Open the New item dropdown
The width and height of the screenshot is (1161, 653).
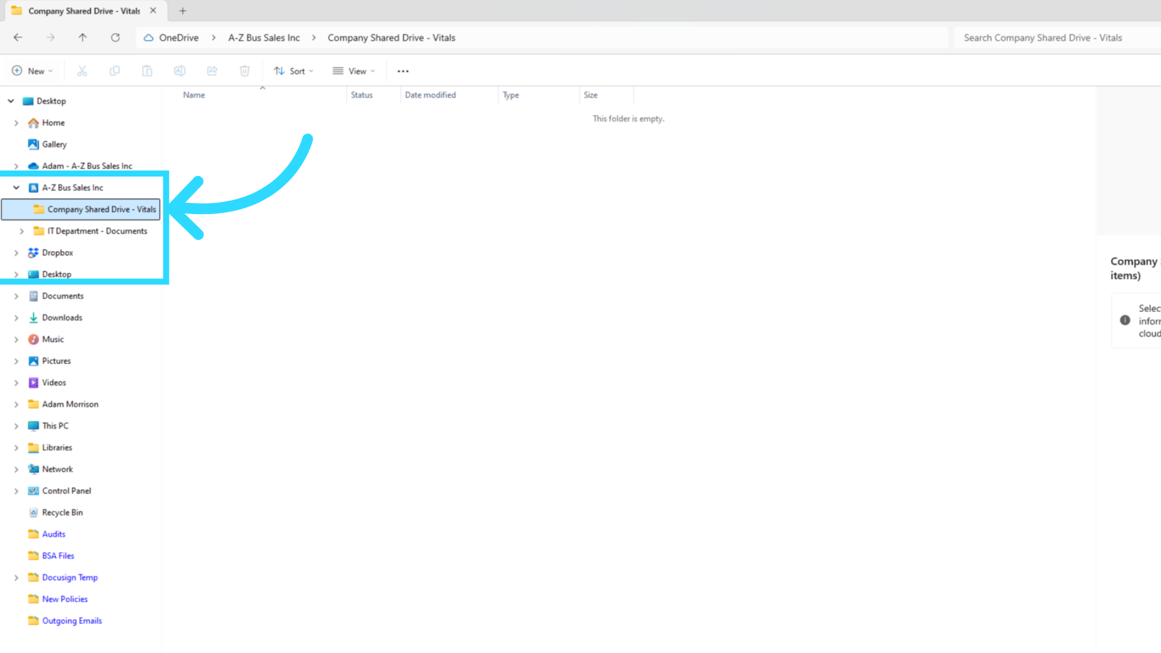click(x=33, y=71)
